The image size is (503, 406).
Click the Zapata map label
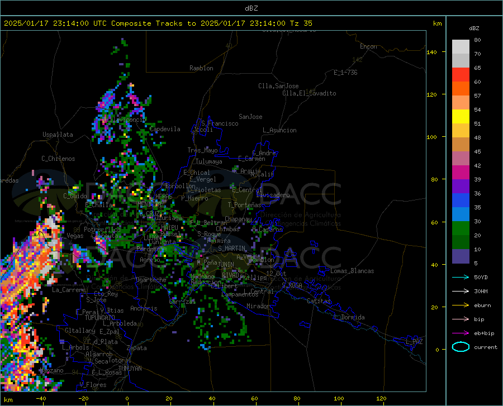[x=137, y=348]
